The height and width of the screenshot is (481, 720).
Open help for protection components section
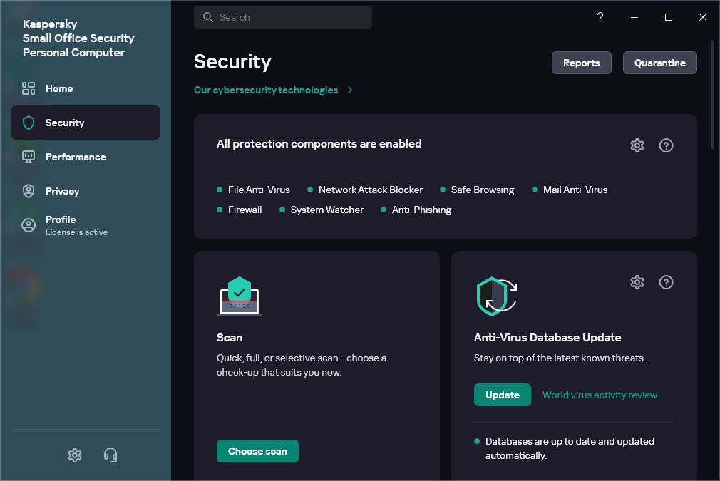click(666, 145)
